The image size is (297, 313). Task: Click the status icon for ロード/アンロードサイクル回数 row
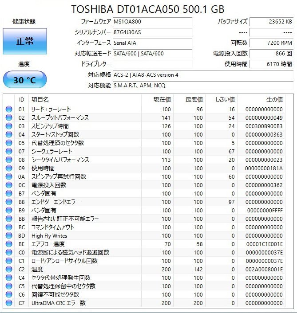[9, 261]
